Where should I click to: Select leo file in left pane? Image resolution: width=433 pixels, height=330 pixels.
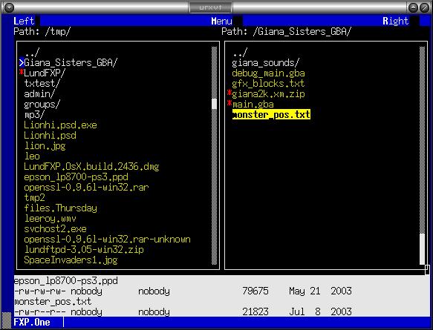click(32, 156)
